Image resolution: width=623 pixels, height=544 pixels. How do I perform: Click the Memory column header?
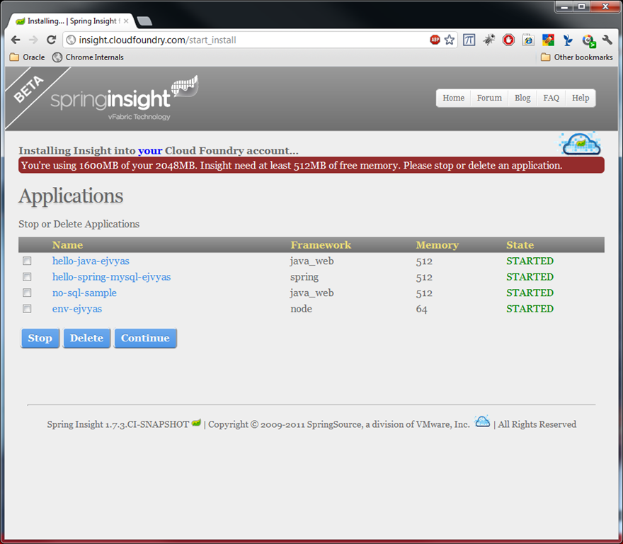437,245
